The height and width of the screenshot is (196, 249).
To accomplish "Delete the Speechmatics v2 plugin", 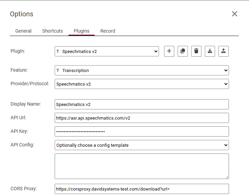I will 196,51.
